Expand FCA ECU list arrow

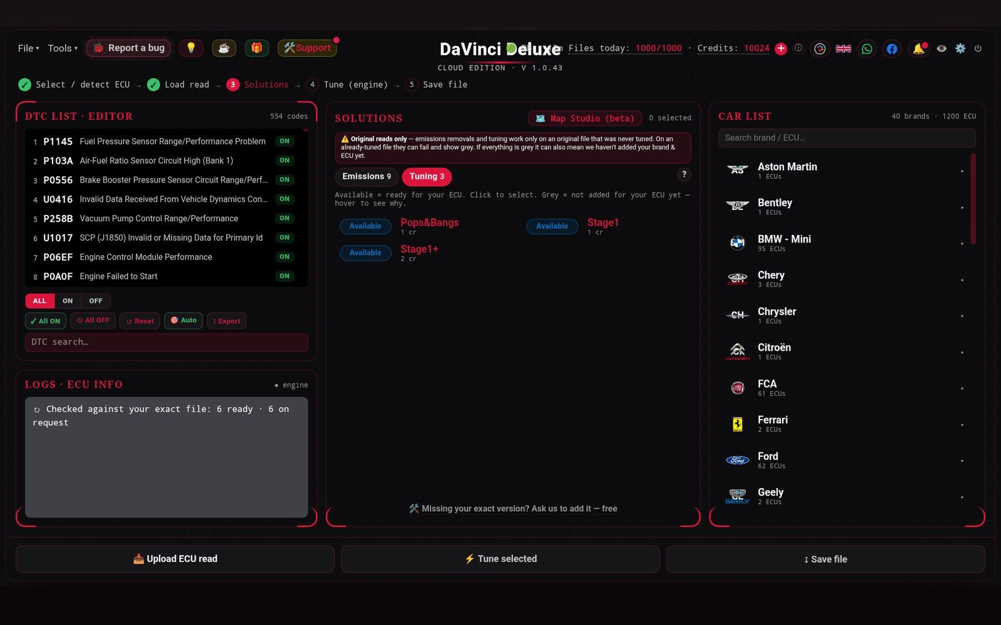(962, 389)
